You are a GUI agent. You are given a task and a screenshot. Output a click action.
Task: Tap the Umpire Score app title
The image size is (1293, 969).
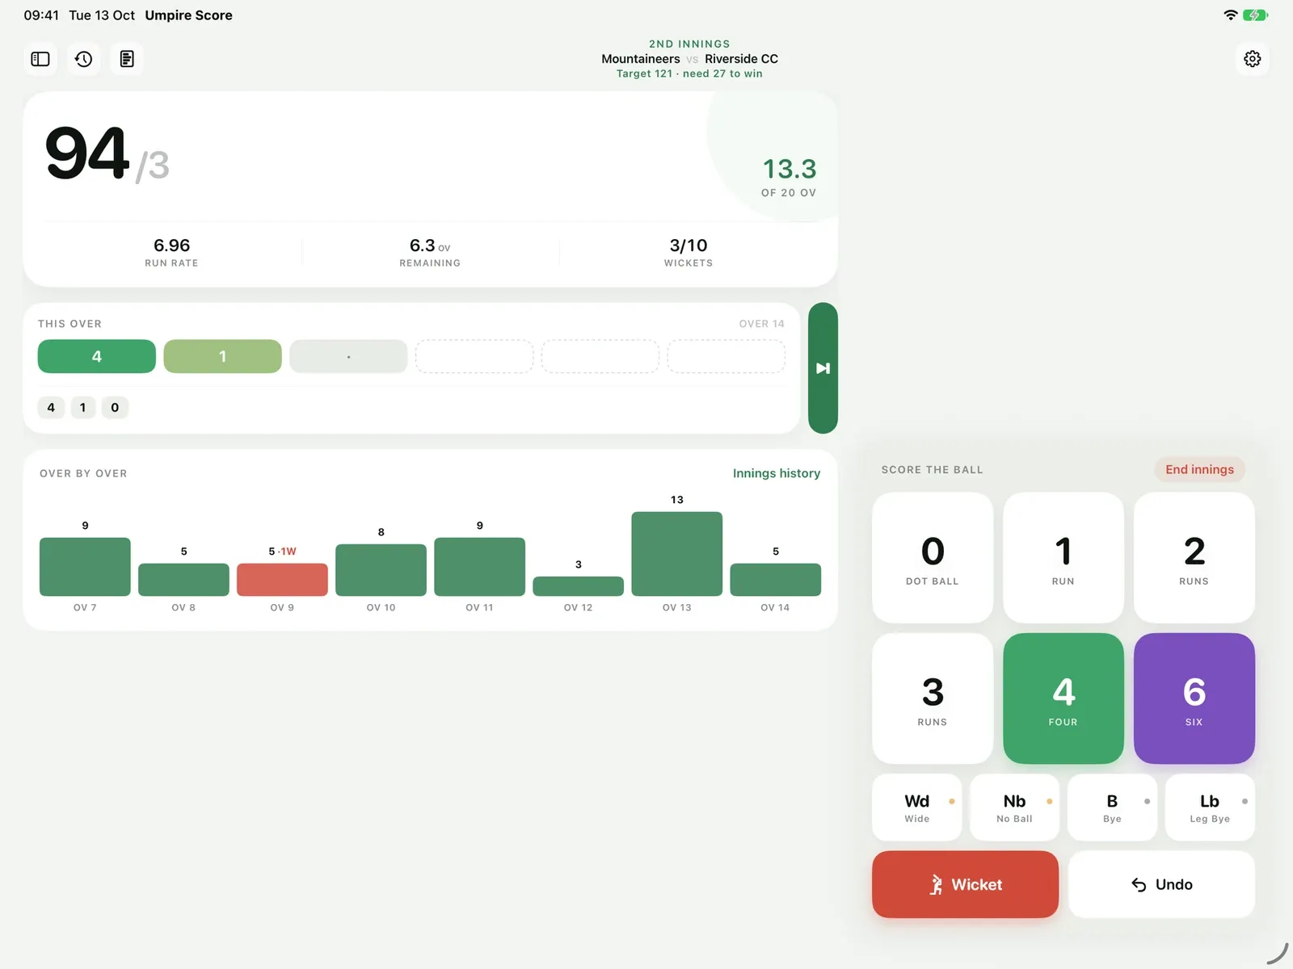pyautogui.click(x=188, y=15)
